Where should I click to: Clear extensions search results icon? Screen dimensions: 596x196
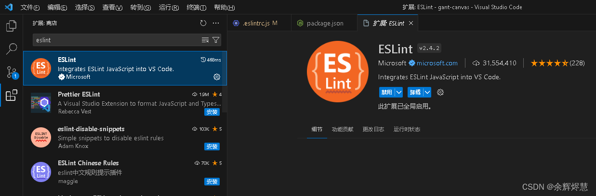[x=205, y=40]
